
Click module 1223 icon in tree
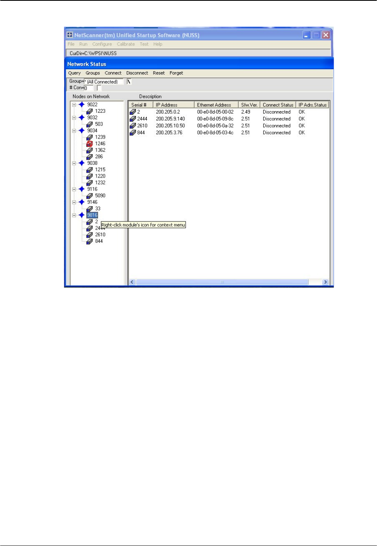click(90, 111)
